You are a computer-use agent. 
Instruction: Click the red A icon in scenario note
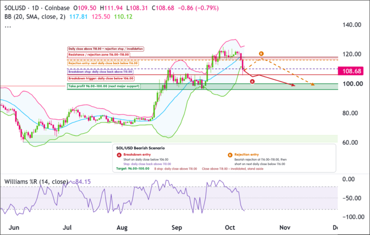119,155
